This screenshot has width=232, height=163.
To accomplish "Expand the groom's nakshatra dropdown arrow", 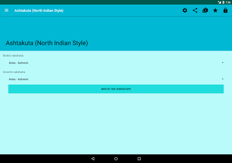I will [222, 79].
